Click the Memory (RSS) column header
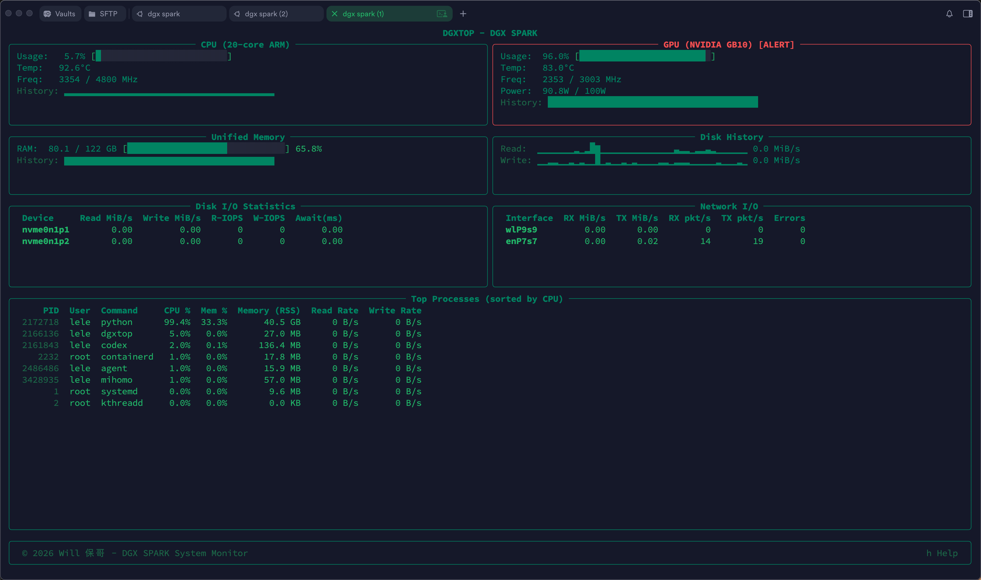Viewport: 981px width, 580px height. pyautogui.click(x=269, y=310)
